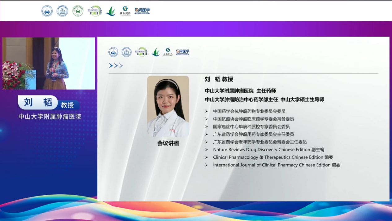Click the book-and-magnifier seal logo on the slide
This screenshot has height=221, width=392.
(126, 52)
